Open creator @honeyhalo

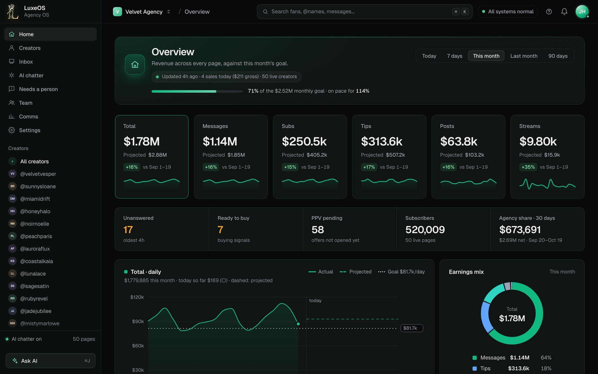click(x=51, y=211)
